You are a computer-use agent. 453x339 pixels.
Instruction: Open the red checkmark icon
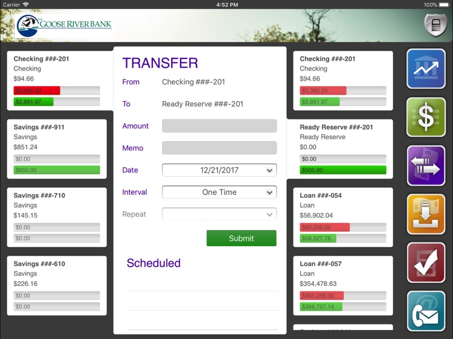426,262
